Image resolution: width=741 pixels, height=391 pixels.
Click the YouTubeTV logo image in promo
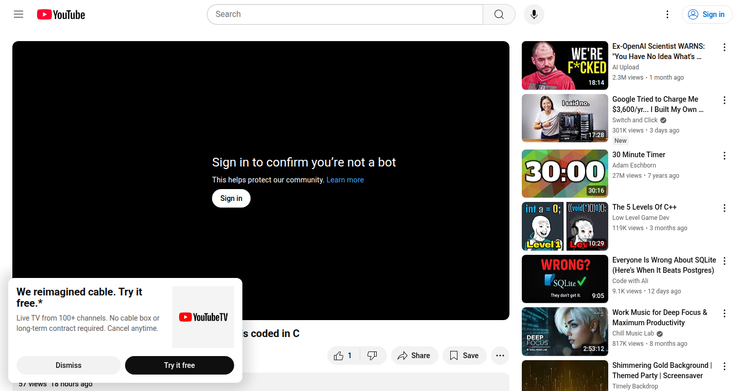pyautogui.click(x=203, y=317)
